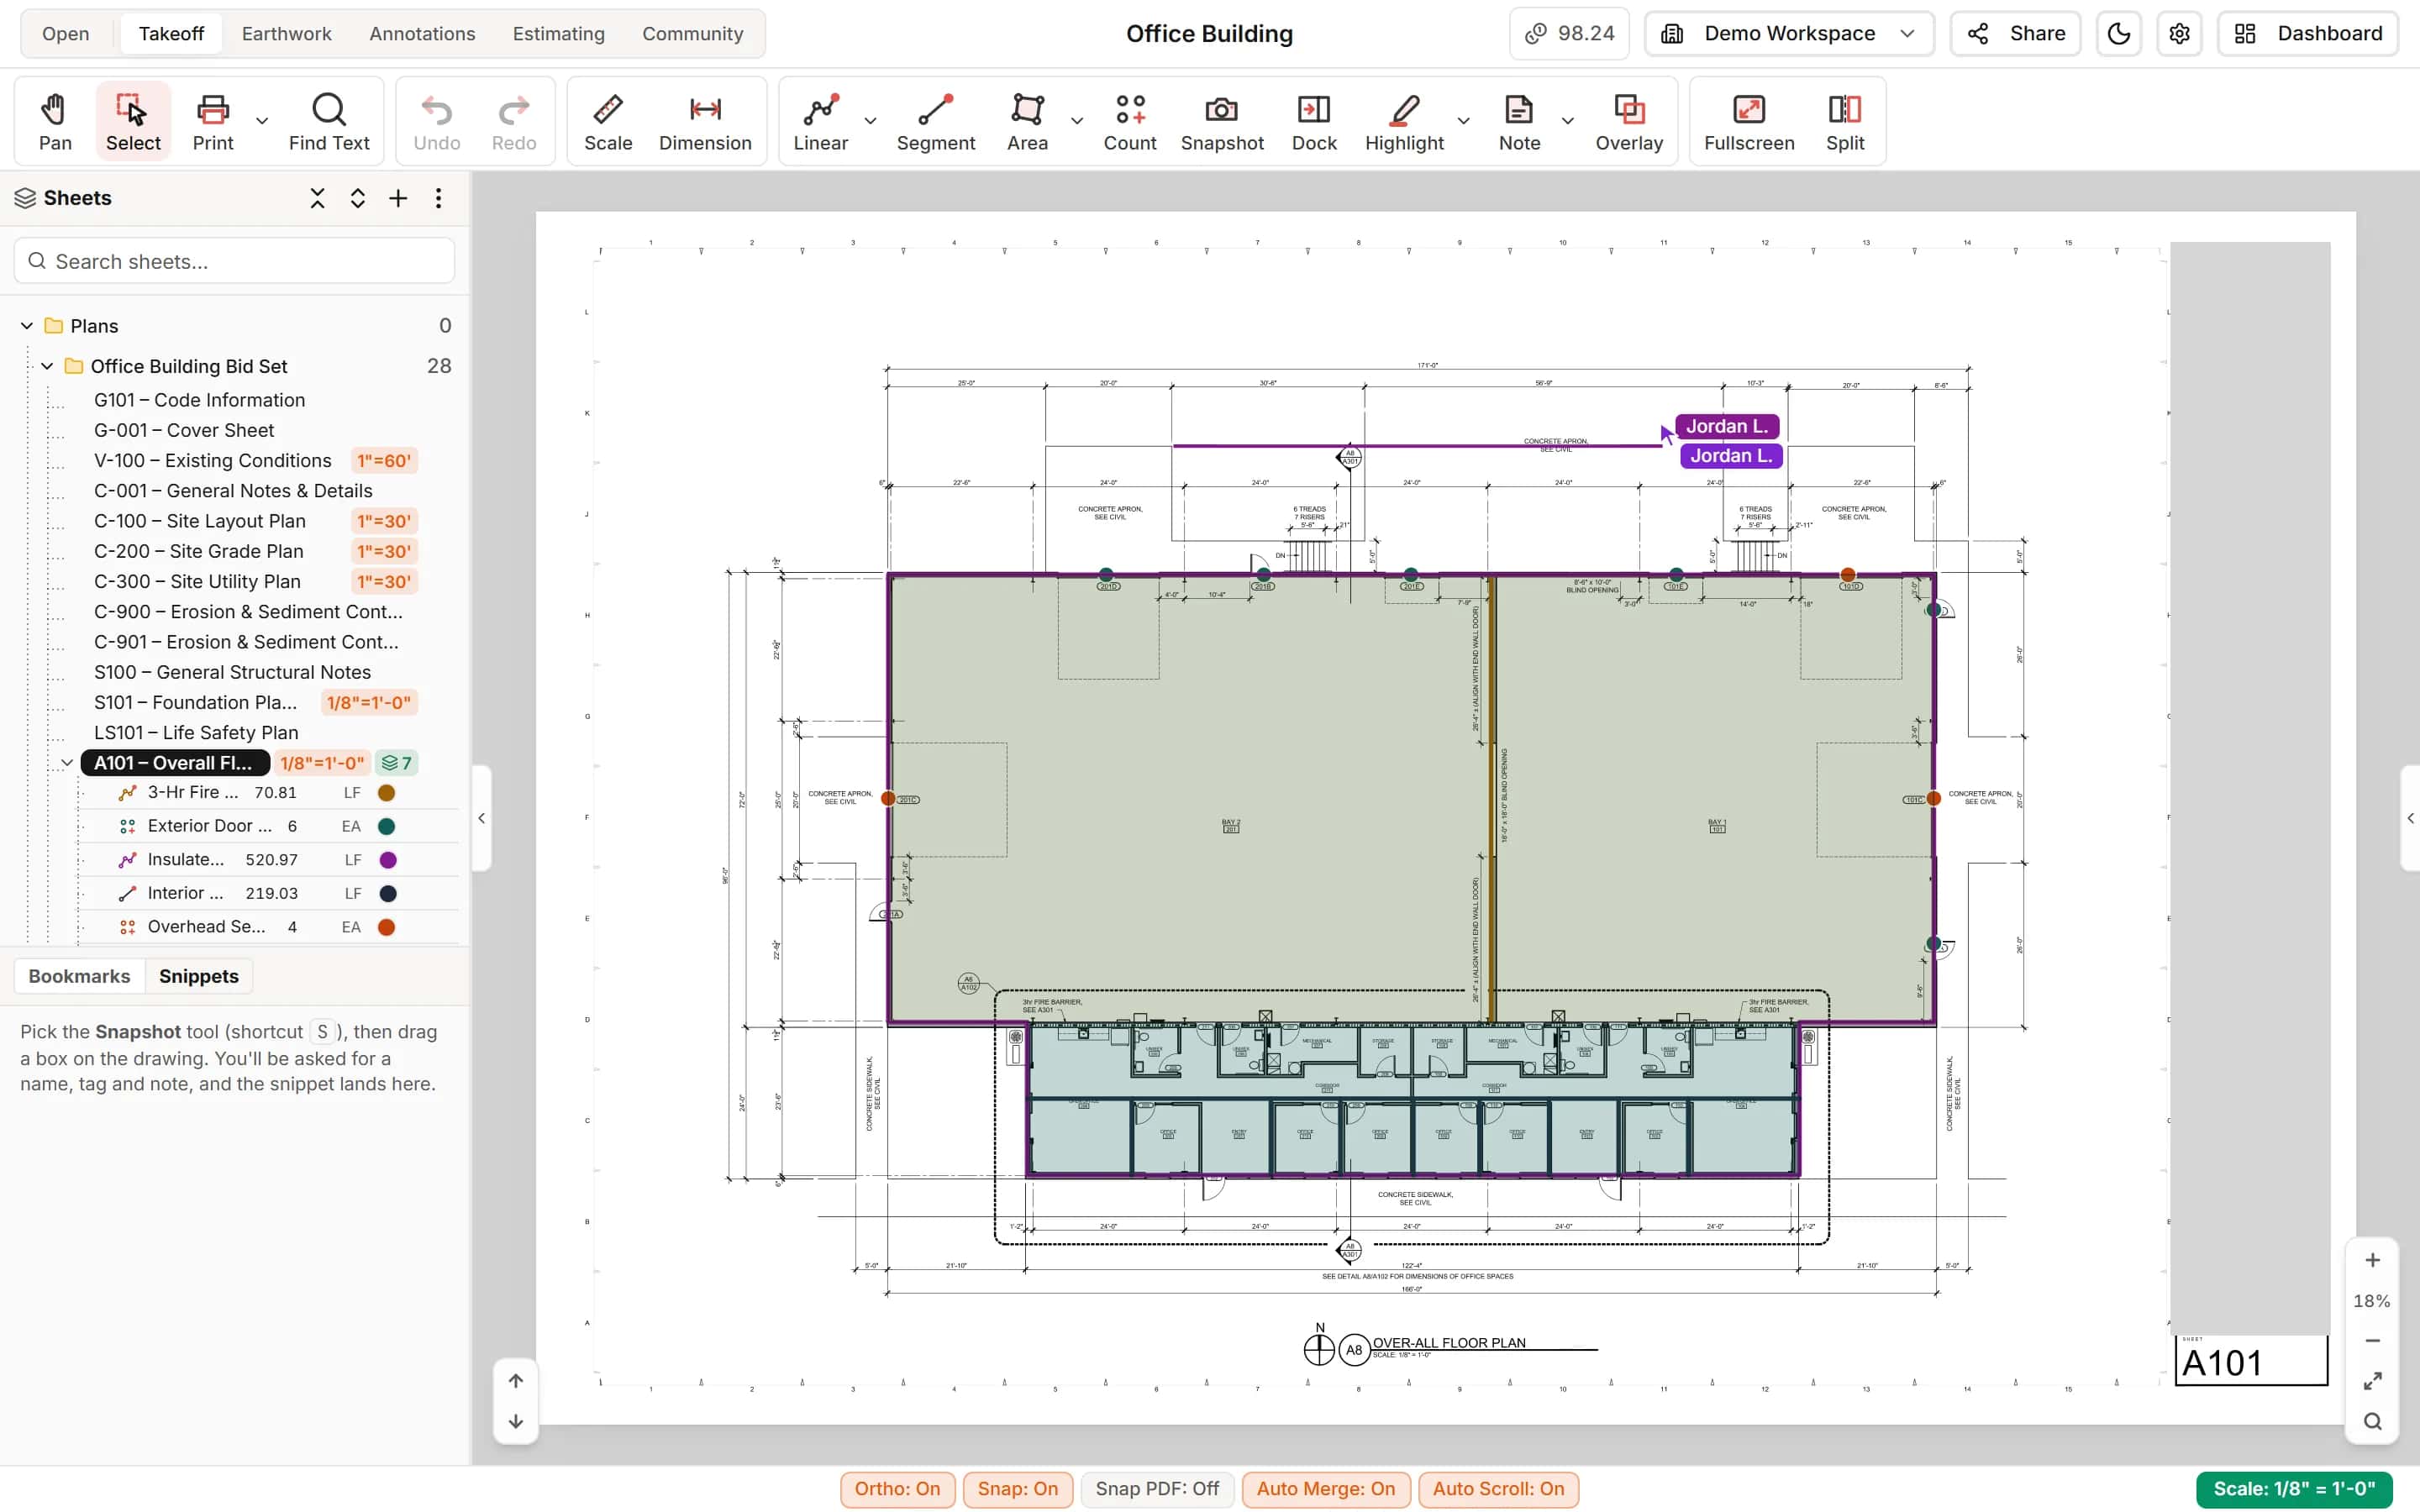Click the orange swatch for Overhead Se... takeoff

coord(386,927)
